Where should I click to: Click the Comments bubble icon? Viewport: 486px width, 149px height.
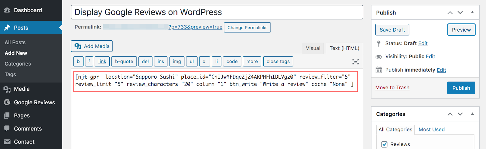(7, 129)
